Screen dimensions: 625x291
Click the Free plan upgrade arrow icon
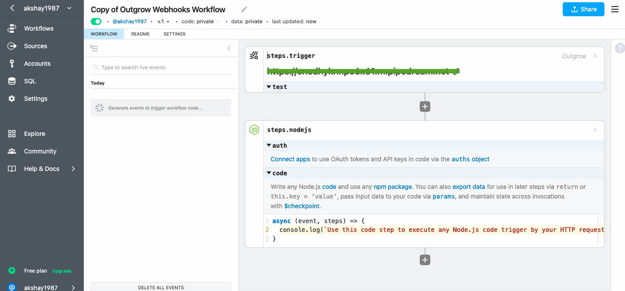coord(12,270)
